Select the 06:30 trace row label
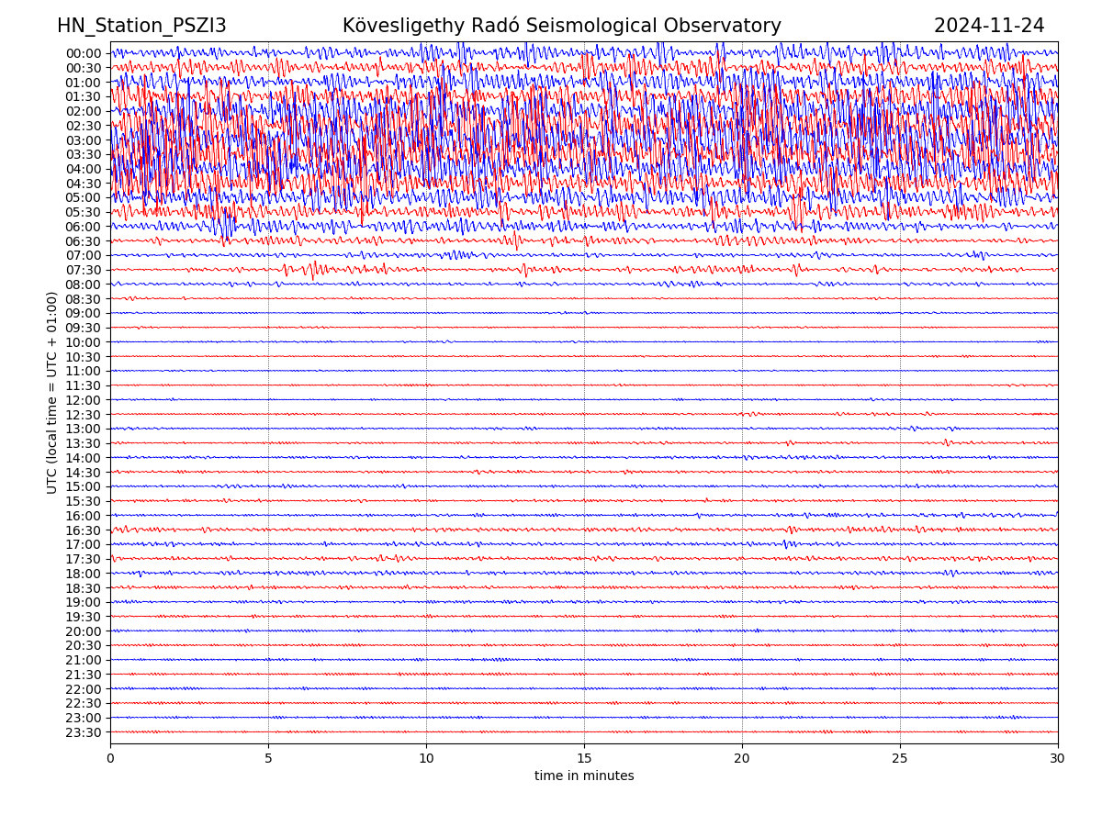This screenshot has height=826, width=1102. (83, 241)
